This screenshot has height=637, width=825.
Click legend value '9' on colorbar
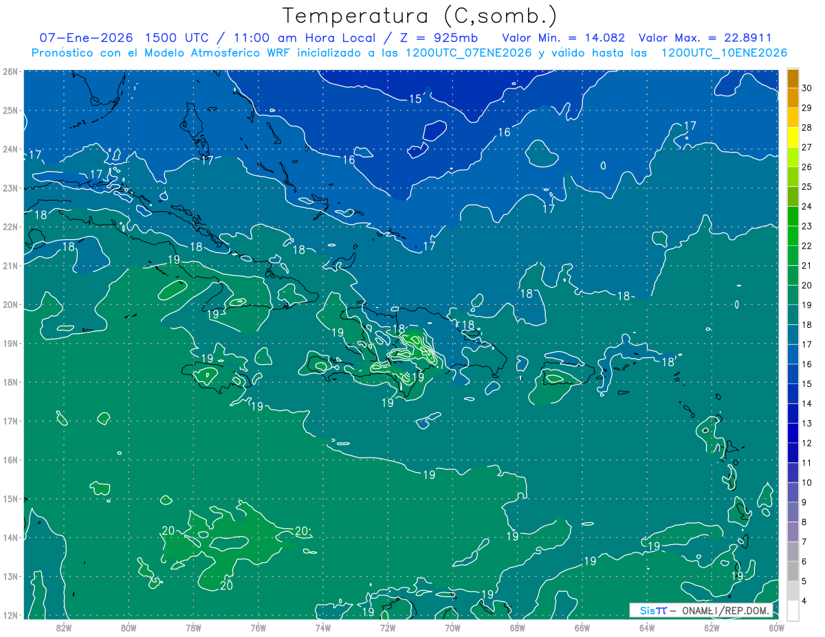coord(805,502)
